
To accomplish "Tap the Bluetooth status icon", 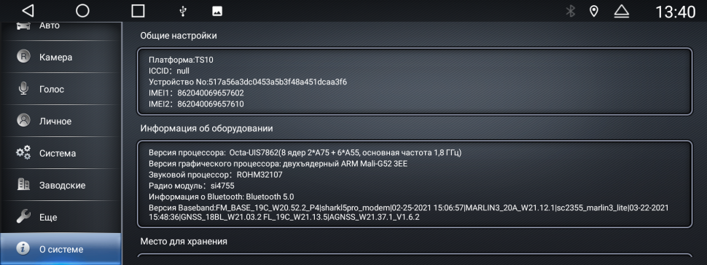I will point(571,11).
